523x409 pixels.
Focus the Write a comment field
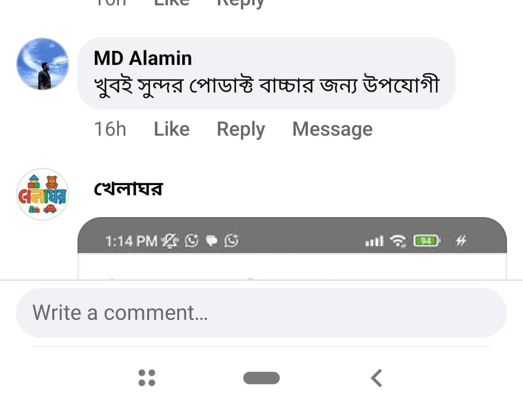pos(261,313)
